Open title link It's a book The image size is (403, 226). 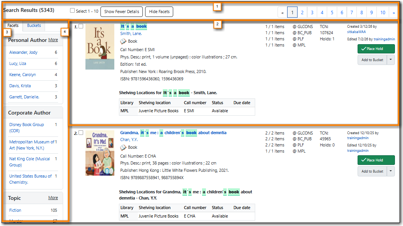click(134, 26)
